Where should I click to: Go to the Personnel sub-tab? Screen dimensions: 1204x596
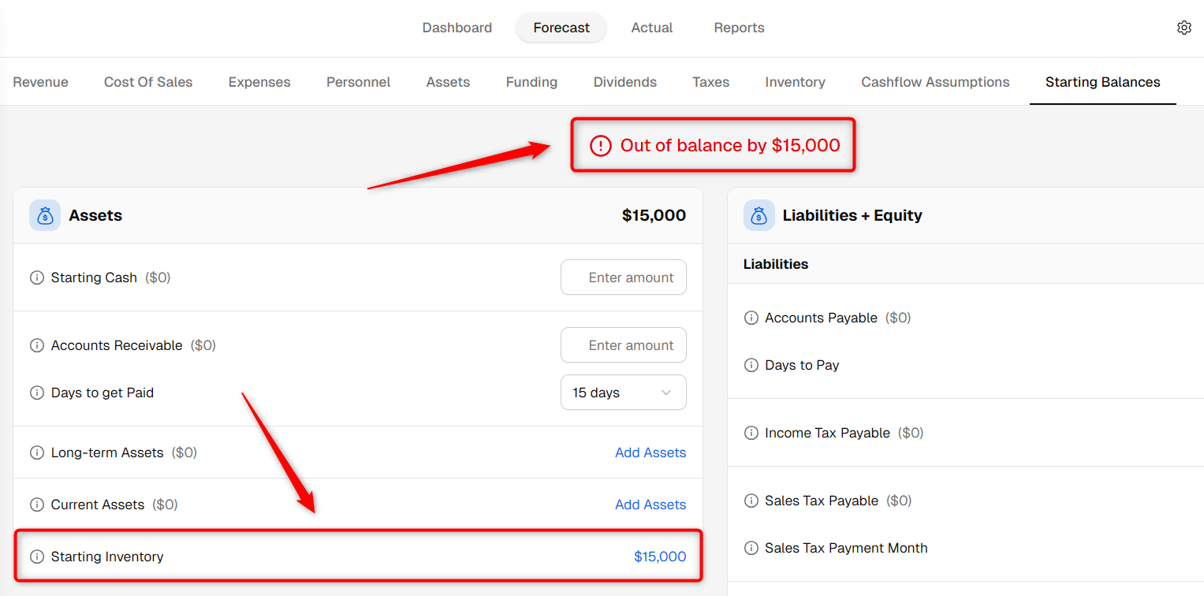359,82
